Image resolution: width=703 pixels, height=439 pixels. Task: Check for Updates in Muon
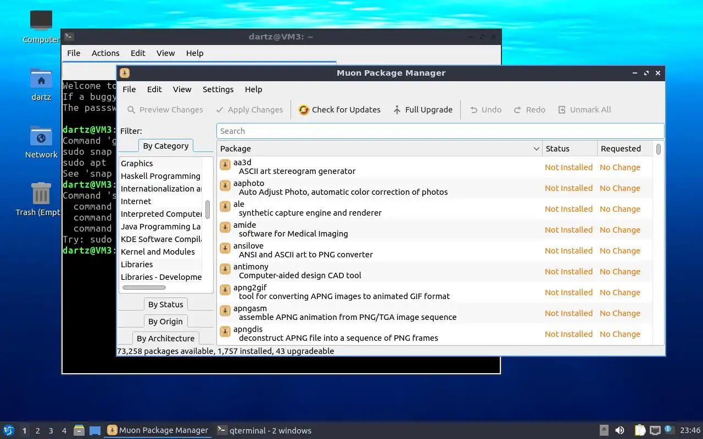tap(339, 110)
